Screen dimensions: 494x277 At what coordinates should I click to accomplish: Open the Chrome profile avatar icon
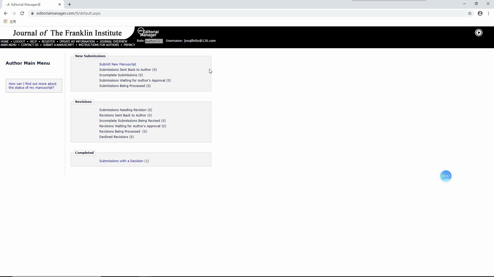[x=480, y=13]
